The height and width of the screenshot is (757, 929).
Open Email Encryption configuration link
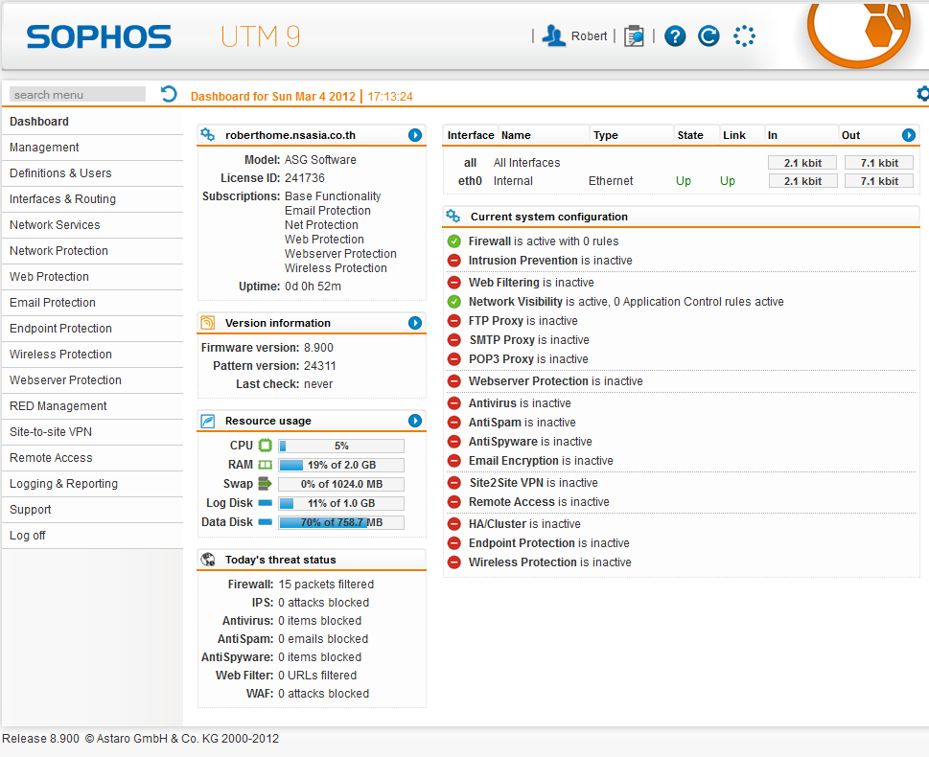click(x=514, y=460)
